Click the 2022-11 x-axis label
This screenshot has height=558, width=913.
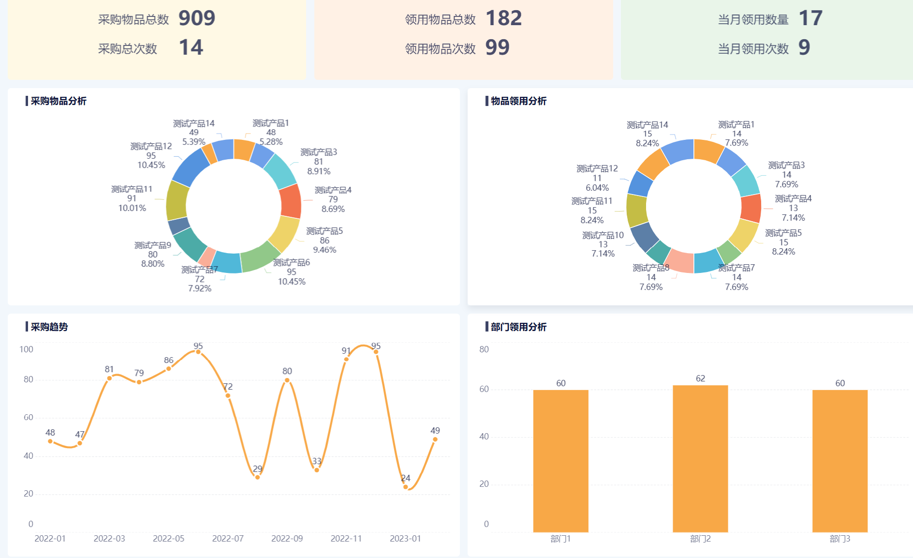tap(346, 539)
